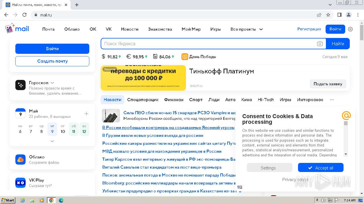
Task: Click browser back arrow
Action: coord(6,15)
